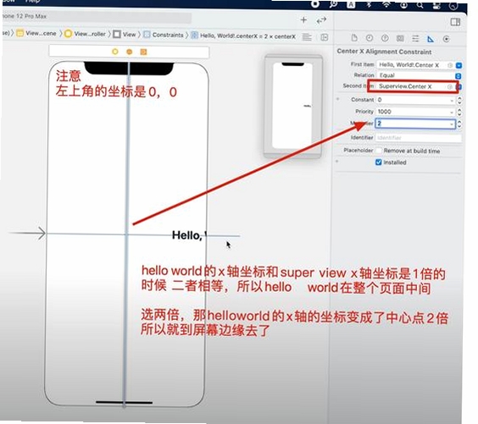Screen dimensions: 478x424
Task: Click the plus Library button in toolbar
Action: [303, 20]
